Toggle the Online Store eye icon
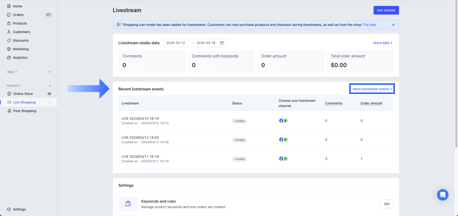Image resolution: width=458 pixels, height=216 pixels. [49, 94]
